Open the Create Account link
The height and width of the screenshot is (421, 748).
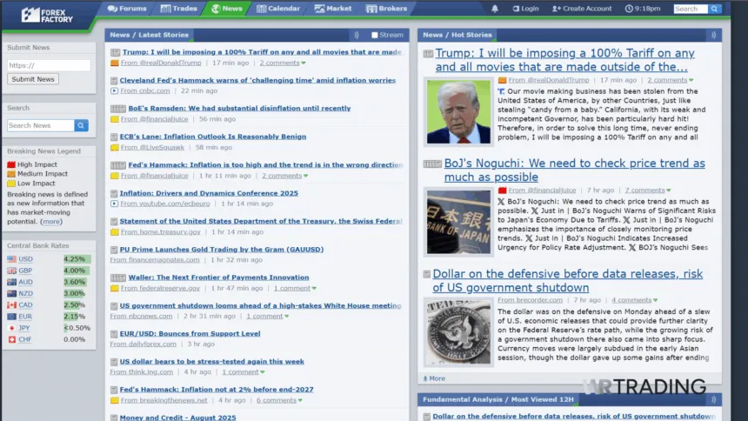(581, 9)
